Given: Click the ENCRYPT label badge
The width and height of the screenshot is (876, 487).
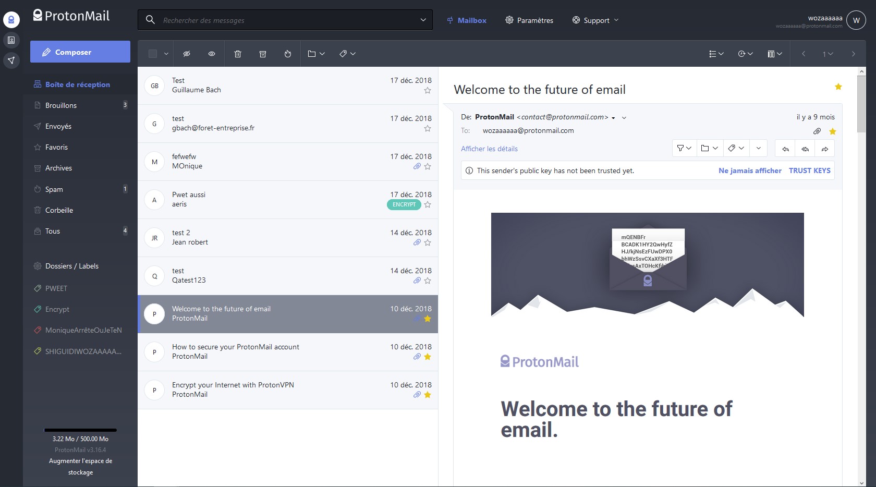Looking at the screenshot, I should coord(404,204).
